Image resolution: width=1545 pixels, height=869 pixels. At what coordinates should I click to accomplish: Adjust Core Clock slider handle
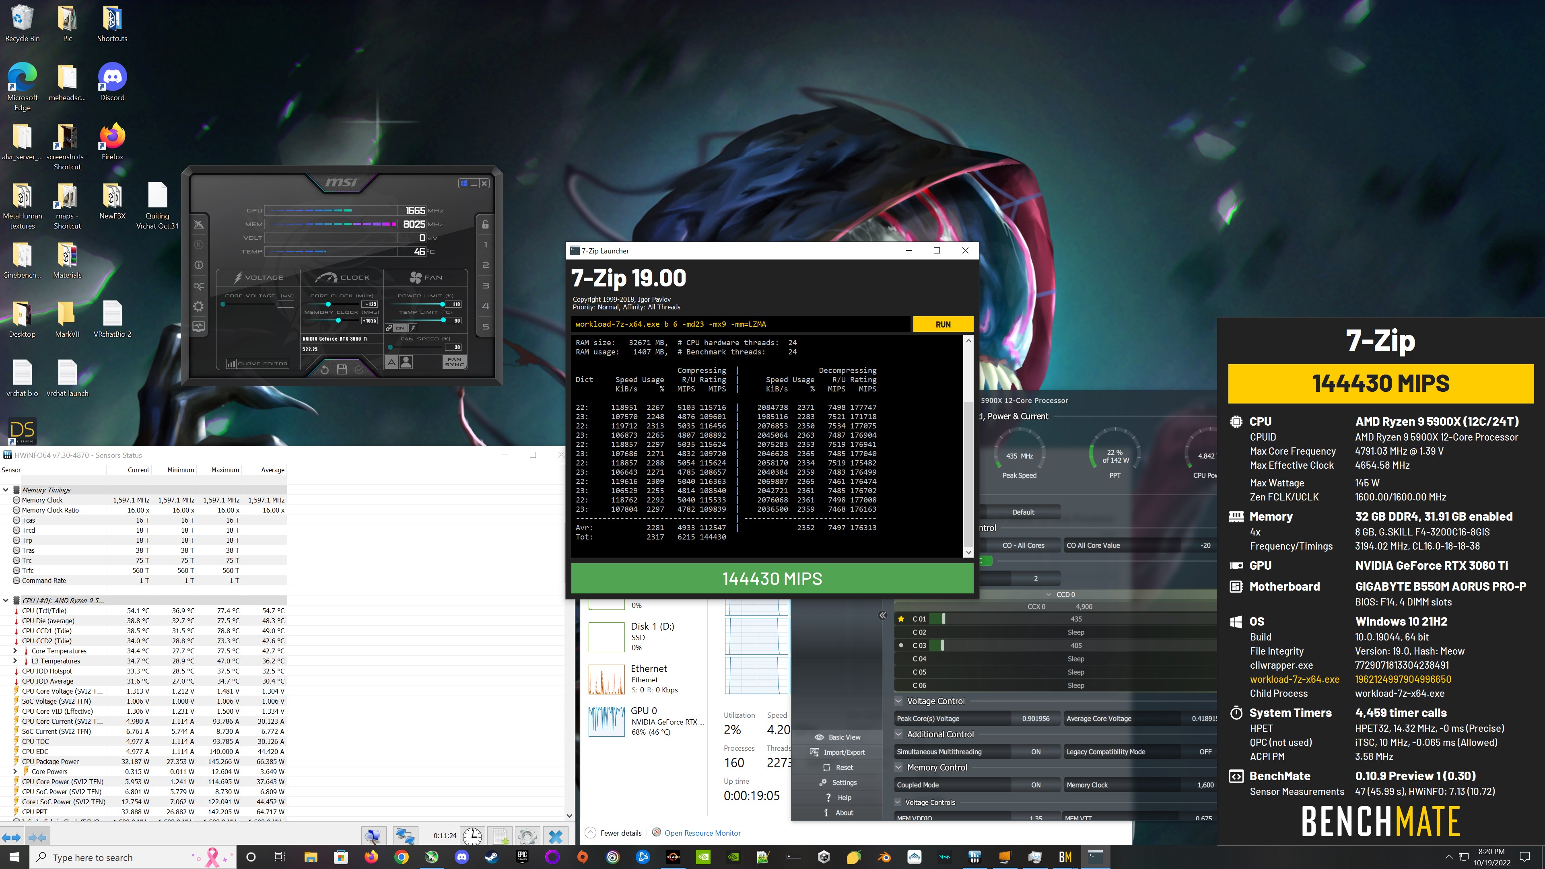point(328,304)
